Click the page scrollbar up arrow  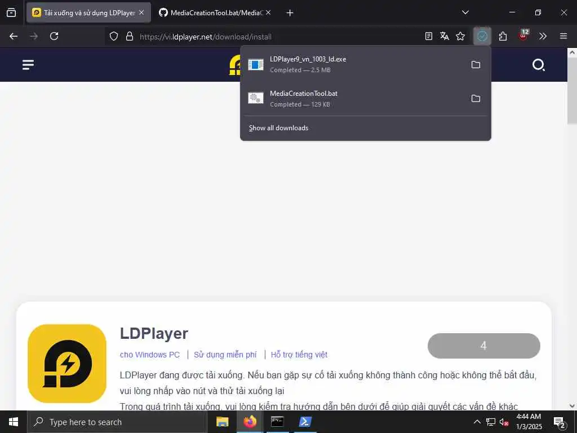coord(572,52)
